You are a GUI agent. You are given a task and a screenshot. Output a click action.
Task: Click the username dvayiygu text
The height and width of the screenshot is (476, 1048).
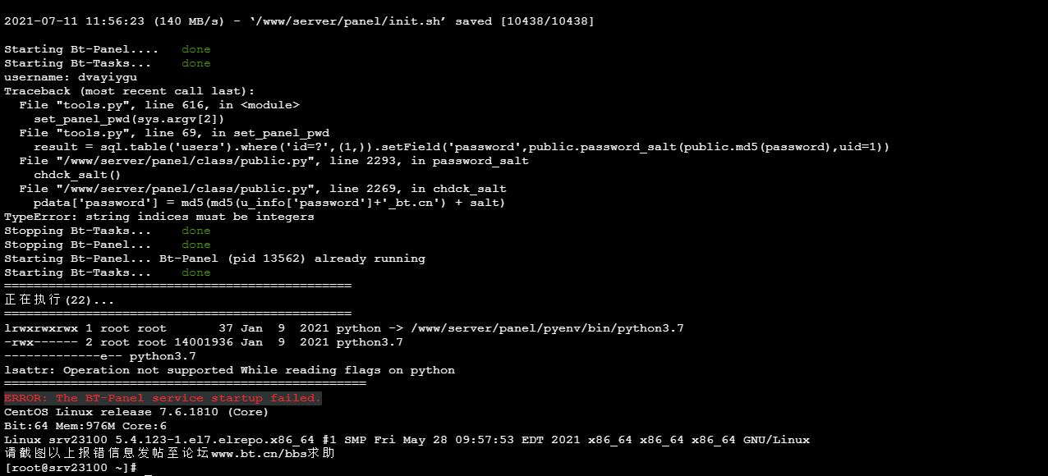point(71,77)
